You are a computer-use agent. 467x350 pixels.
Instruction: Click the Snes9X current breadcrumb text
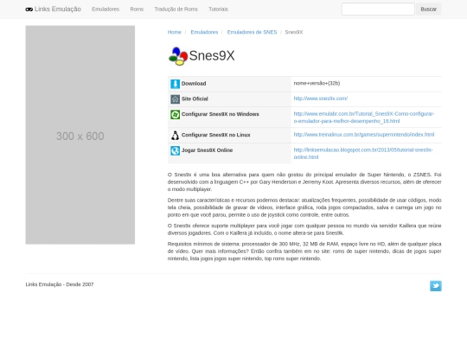pos(294,32)
